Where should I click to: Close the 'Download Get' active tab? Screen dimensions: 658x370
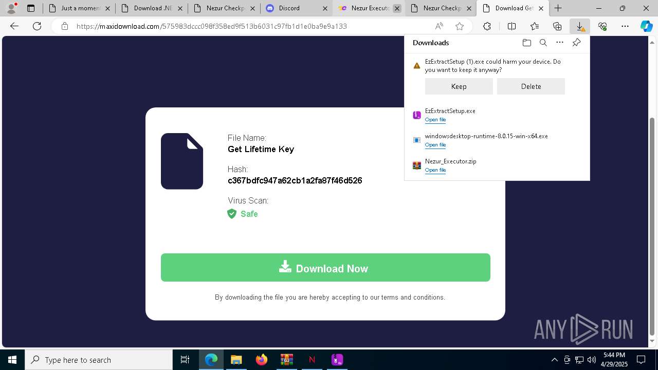coord(541,8)
